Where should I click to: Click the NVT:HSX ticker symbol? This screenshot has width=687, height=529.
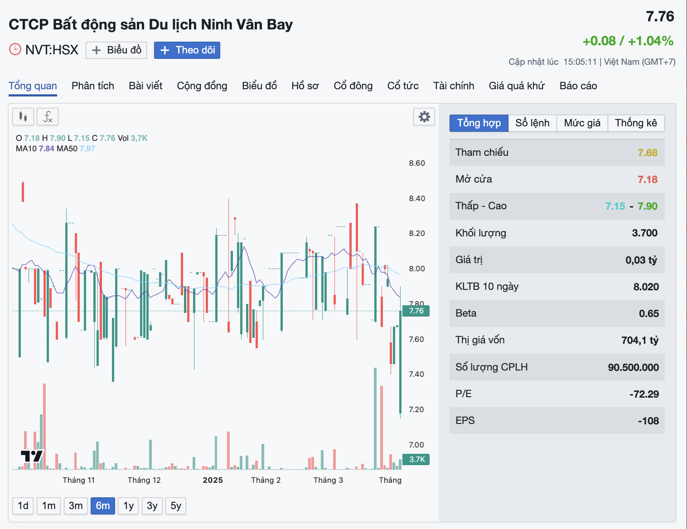pyautogui.click(x=52, y=50)
